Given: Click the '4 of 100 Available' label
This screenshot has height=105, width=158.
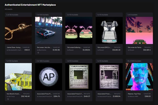Looking at the screenshot, I should 12,15.
